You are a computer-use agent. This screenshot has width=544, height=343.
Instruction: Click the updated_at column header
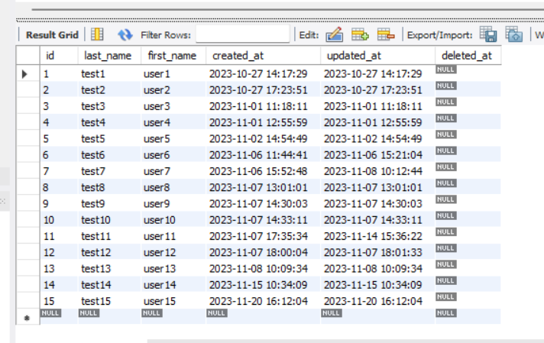coord(355,56)
